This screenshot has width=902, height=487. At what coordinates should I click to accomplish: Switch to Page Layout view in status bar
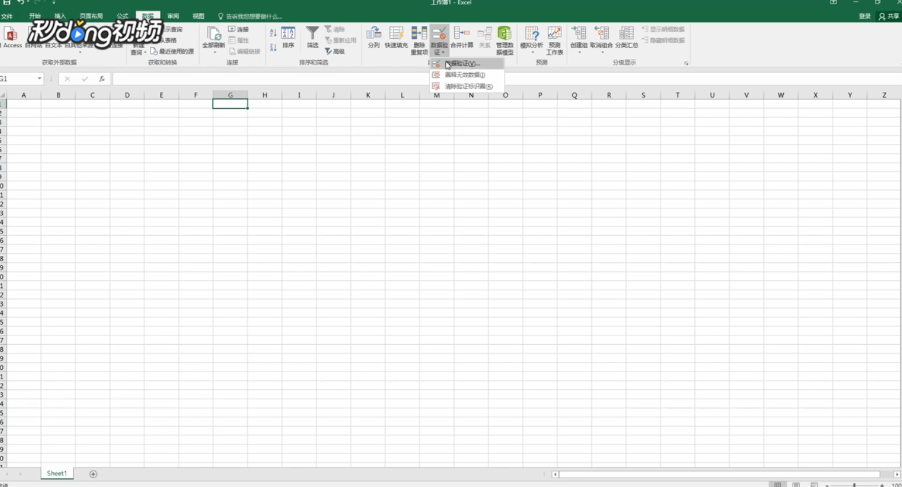pos(795,485)
